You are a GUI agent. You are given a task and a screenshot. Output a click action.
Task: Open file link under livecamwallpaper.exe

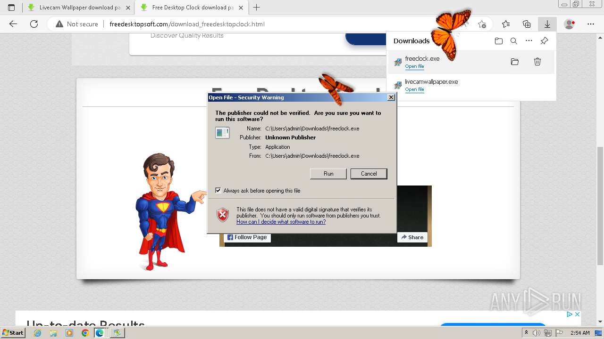point(414,89)
